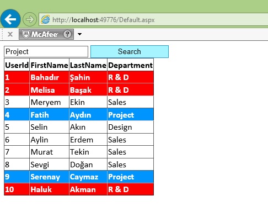Select the cell Doğan

click(x=88, y=165)
